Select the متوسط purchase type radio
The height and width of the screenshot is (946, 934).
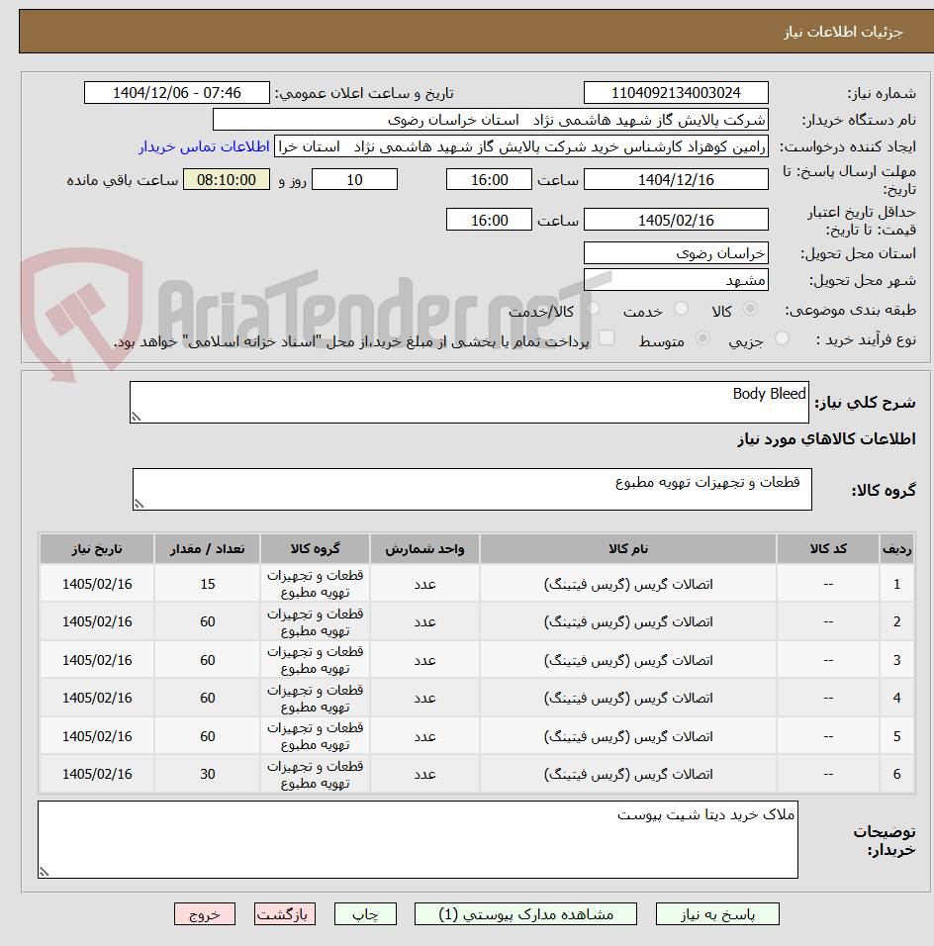pos(702,338)
